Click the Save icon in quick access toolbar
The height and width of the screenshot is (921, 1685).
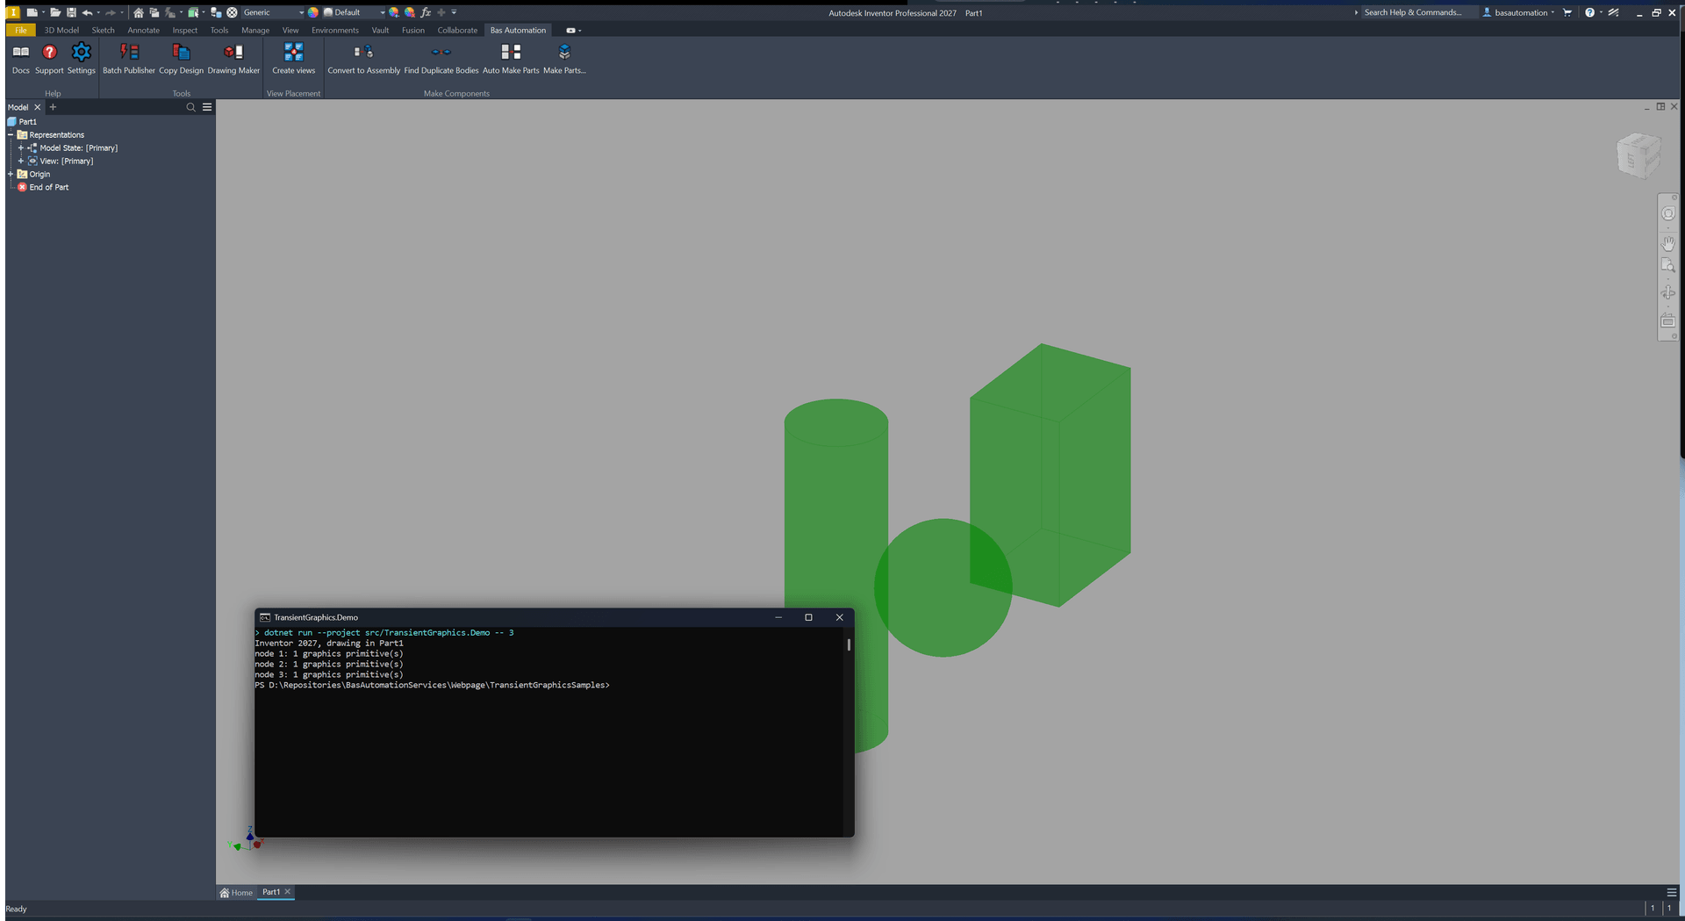pyautogui.click(x=71, y=12)
